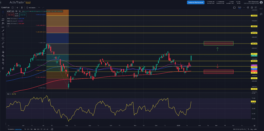Select the Text drawing tool
Screen dimensions: 264x131
3,34
